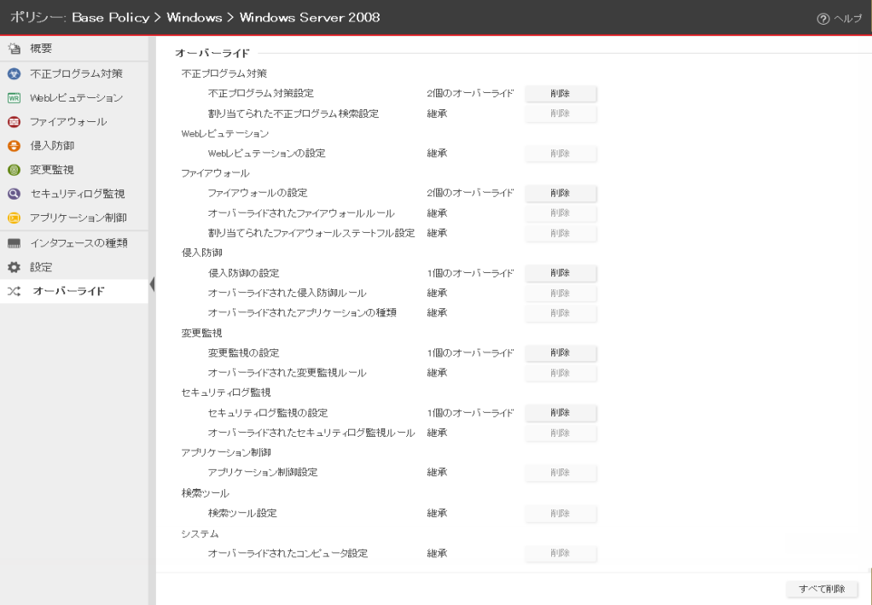This screenshot has height=605, width=872.
Task: Select the アプリケーション制御 yellow icon
Action: tap(14, 218)
